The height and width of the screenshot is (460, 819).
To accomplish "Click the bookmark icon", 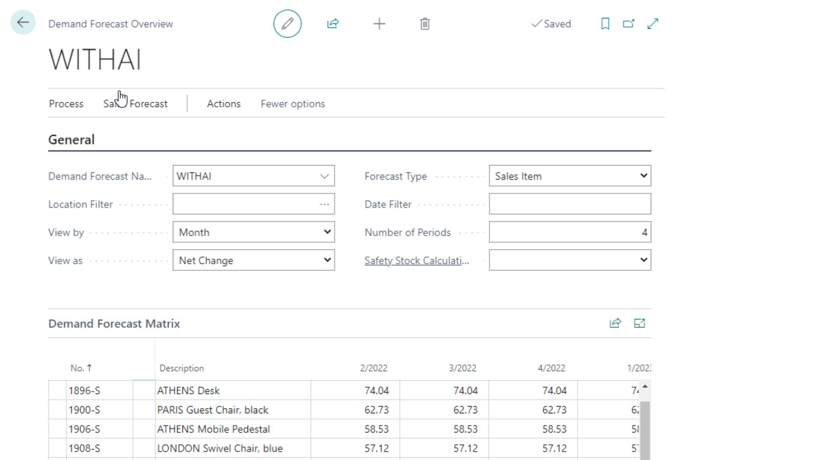I will pyautogui.click(x=605, y=24).
